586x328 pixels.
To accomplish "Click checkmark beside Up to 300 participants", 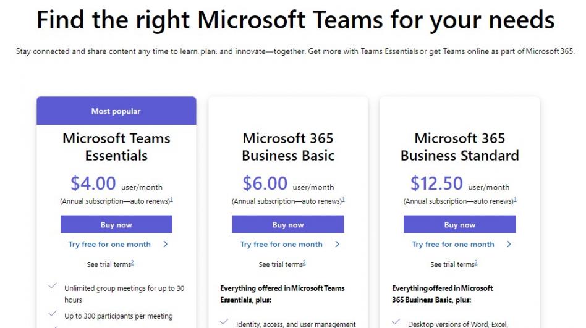I will 53,315.
